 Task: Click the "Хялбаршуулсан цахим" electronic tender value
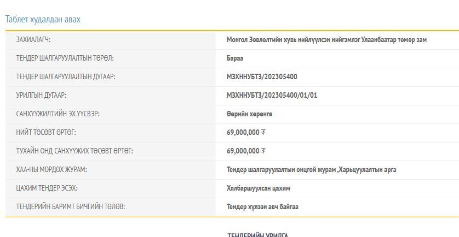(259, 188)
